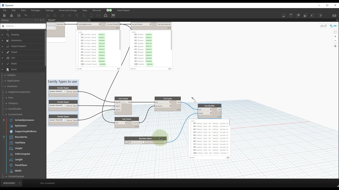Click the library Search field
Viewport: 339px width, 190px height.
(x=23, y=26)
